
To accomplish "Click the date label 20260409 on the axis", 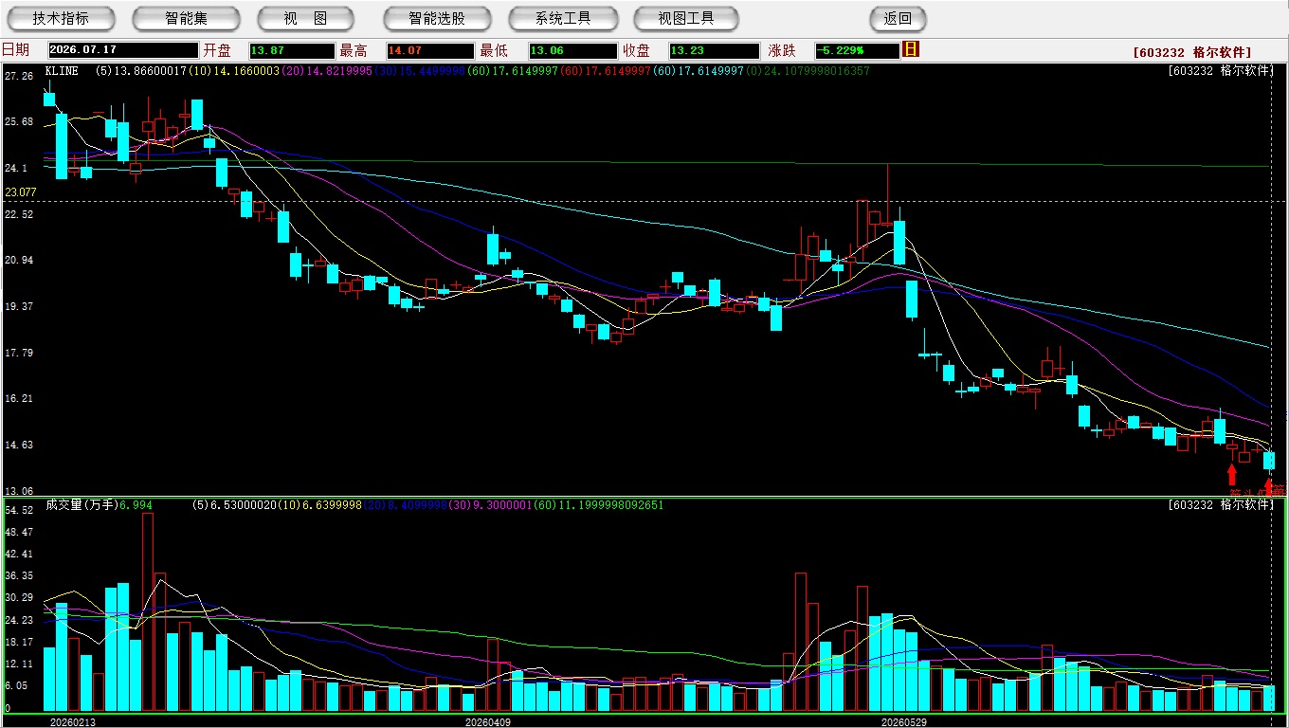I will pyautogui.click(x=487, y=722).
